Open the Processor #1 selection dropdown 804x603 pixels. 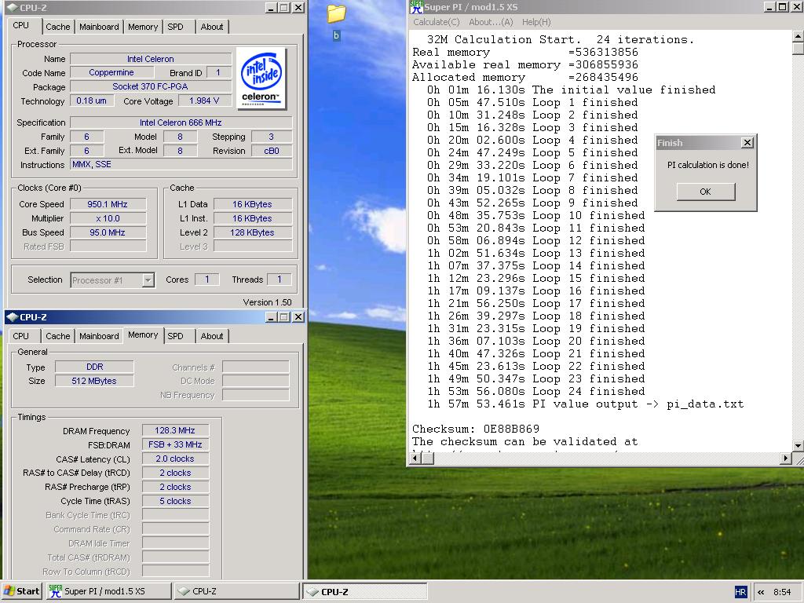point(148,280)
